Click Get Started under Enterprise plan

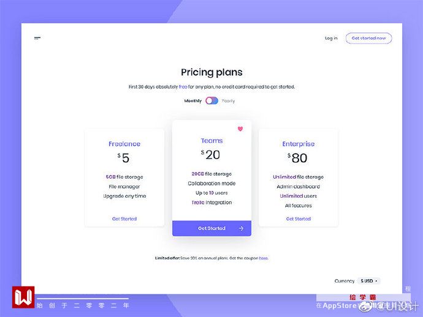(299, 218)
